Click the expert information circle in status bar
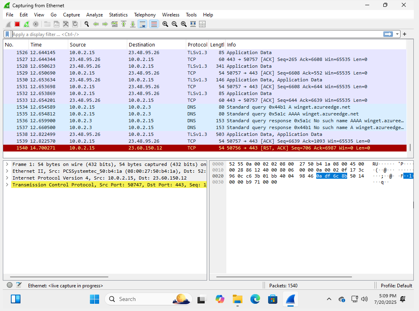This screenshot has width=419, height=311. tap(10, 285)
